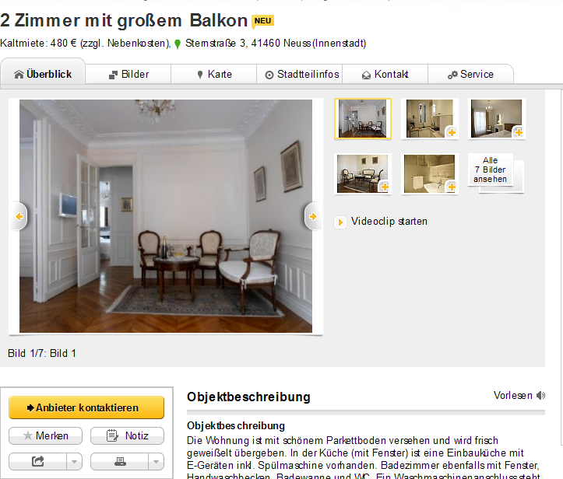Add a Notiz to the listing
The image size is (563, 479).
coord(127,435)
